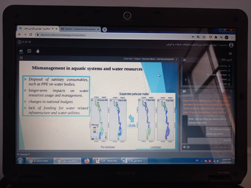Click the media play box icon
Screen dimensions: 251x188
pos(29,51)
